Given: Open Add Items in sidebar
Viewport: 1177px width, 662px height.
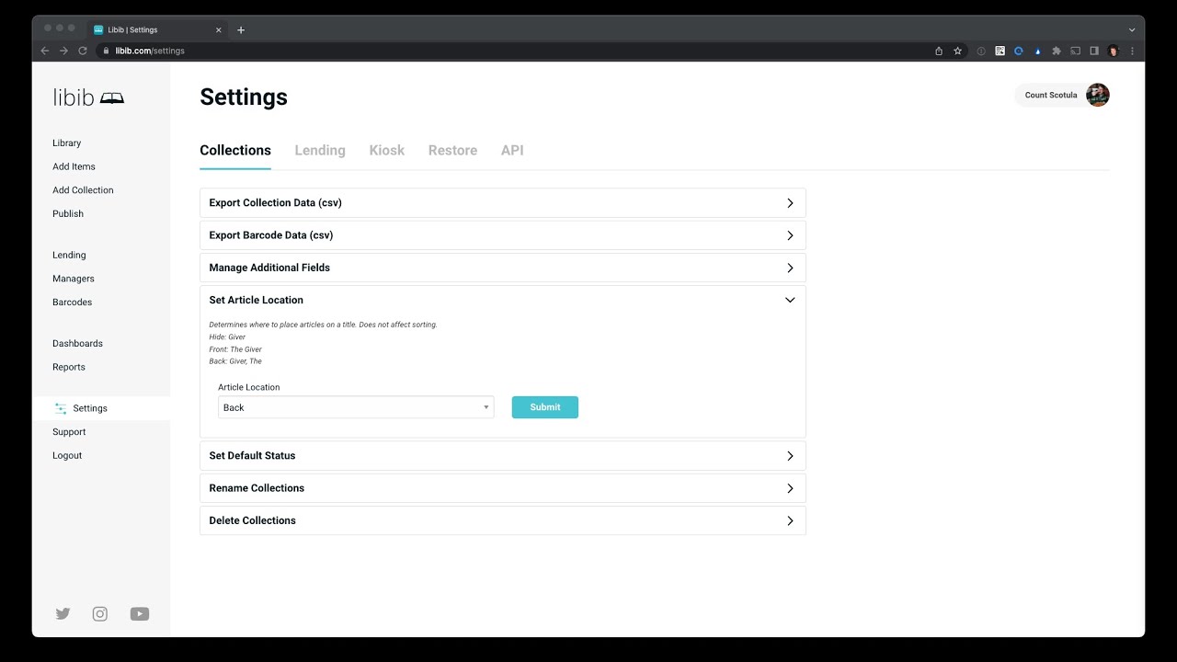Looking at the screenshot, I should pyautogui.click(x=74, y=166).
